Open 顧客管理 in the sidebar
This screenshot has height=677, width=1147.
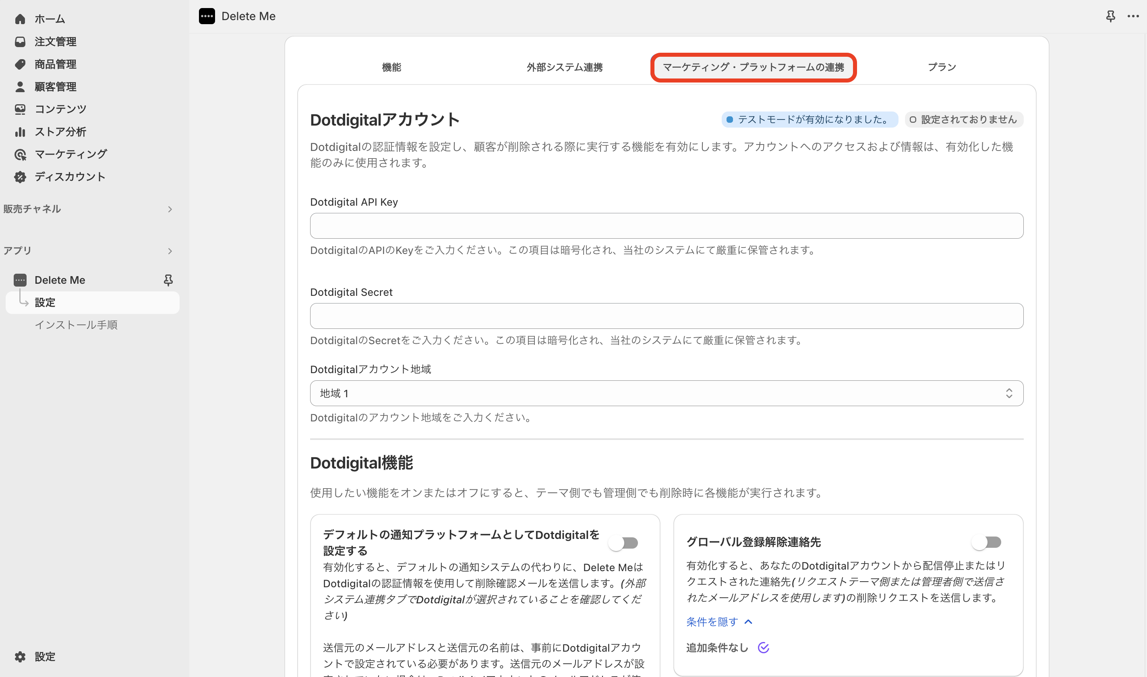tap(56, 87)
